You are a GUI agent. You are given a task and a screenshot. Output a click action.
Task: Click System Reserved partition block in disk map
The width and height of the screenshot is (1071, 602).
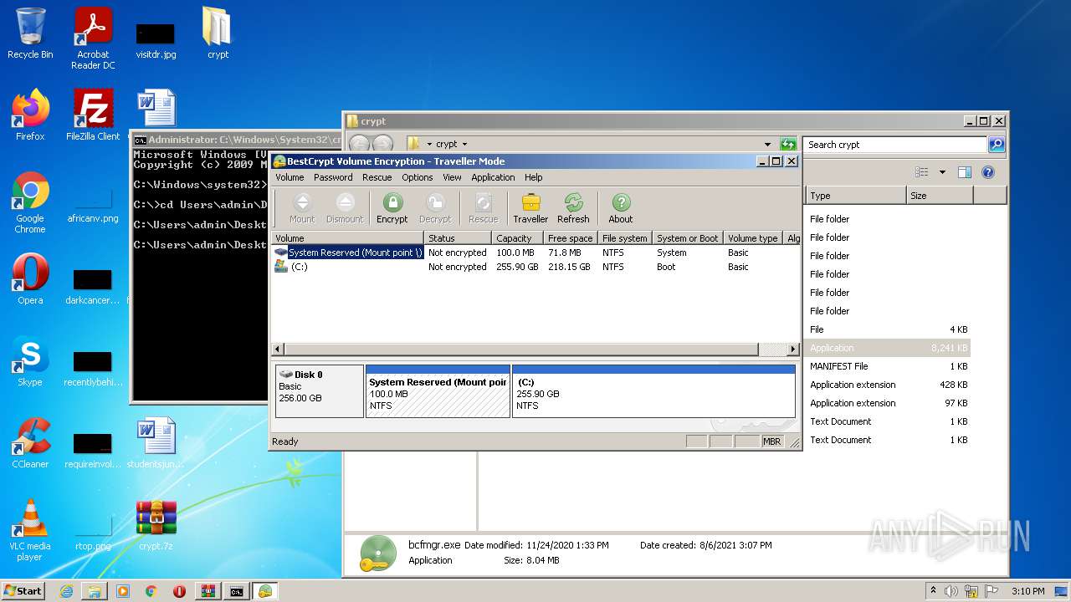point(438,390)
